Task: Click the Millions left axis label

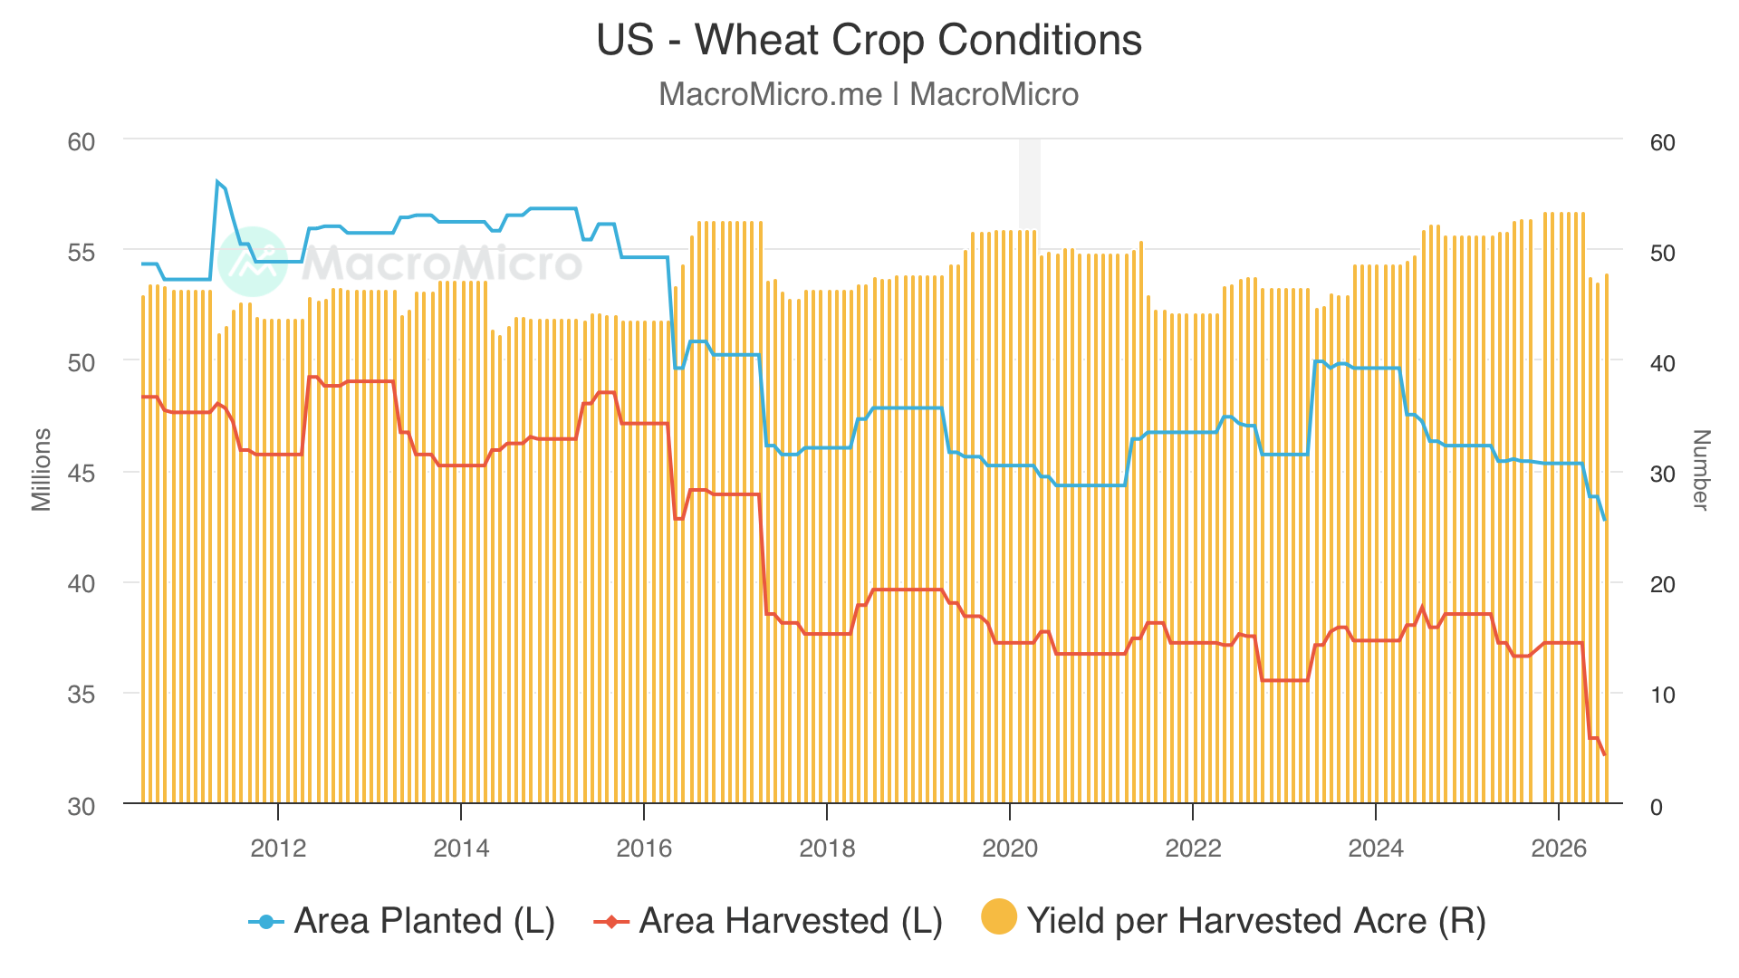Action: click(42, 470)
